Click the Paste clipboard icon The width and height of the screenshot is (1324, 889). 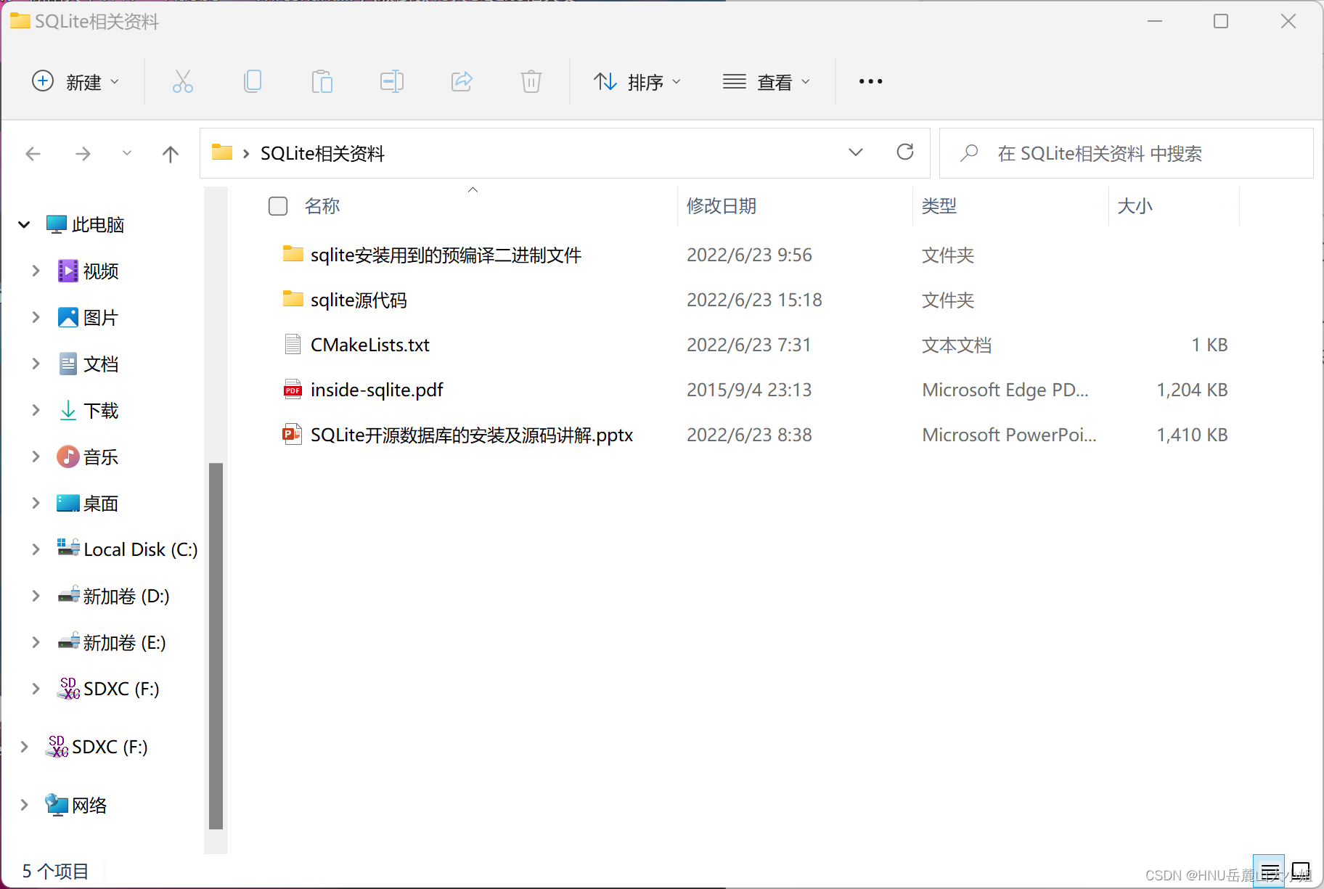(x=322, y=81)
